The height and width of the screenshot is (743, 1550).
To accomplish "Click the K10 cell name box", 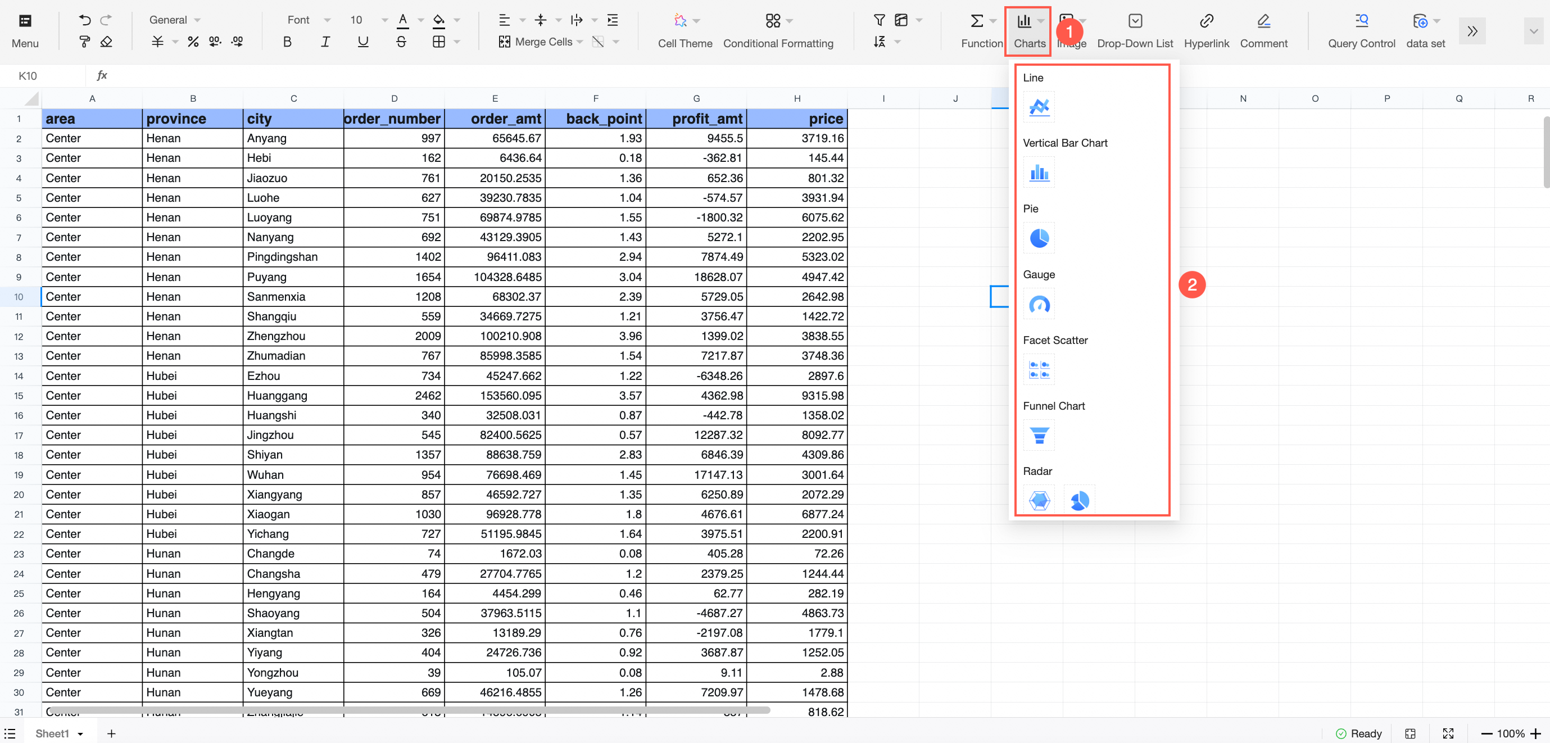I will [x=43, y=76].
